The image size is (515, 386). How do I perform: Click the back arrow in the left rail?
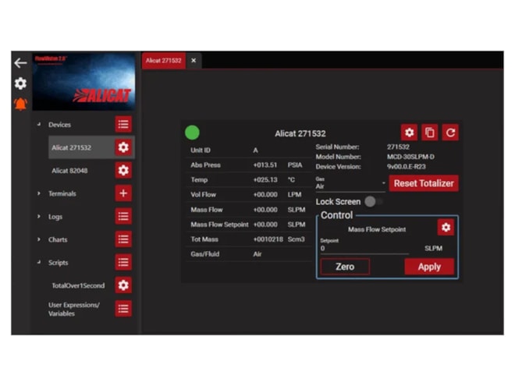(20, 63)
